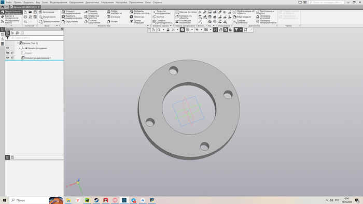Open the zoom dropdown arrow in view toolbar
Viewport: 363px width, 204px height.
[x=163, y=30]
